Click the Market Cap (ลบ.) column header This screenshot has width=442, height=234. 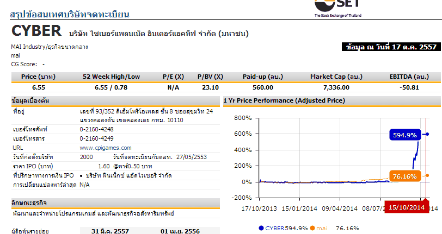point(336,77)
